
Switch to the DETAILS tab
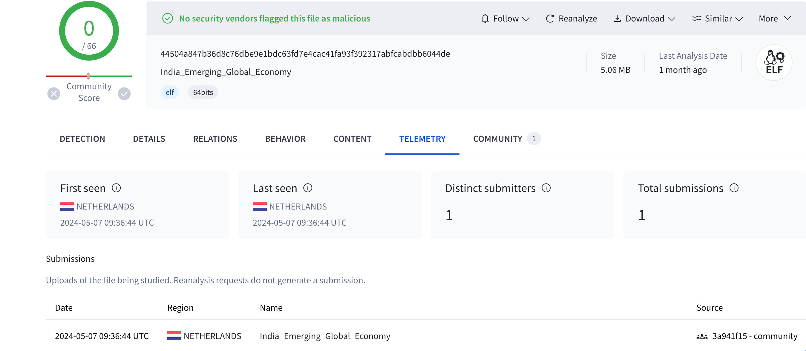149,138
